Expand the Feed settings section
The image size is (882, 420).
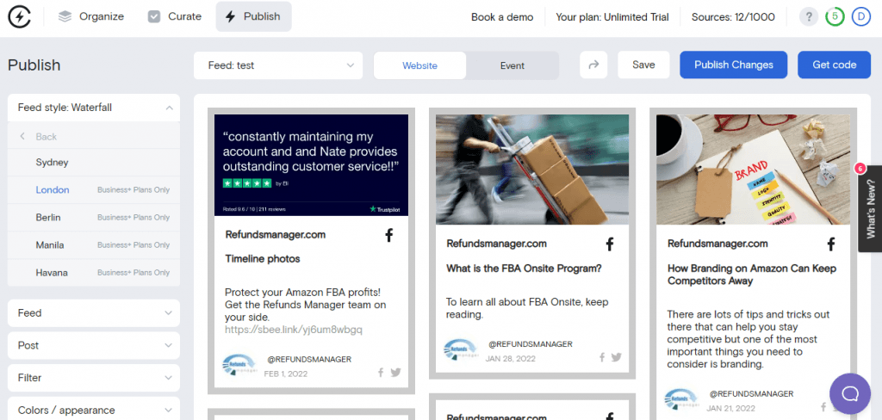coord(94,313)
